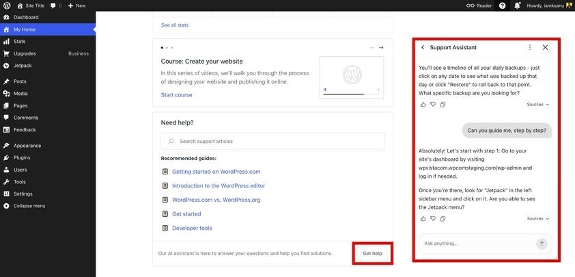Select the second carousel pagination dot
This screenshot has width=575, height=277.
tap(167, 47)
